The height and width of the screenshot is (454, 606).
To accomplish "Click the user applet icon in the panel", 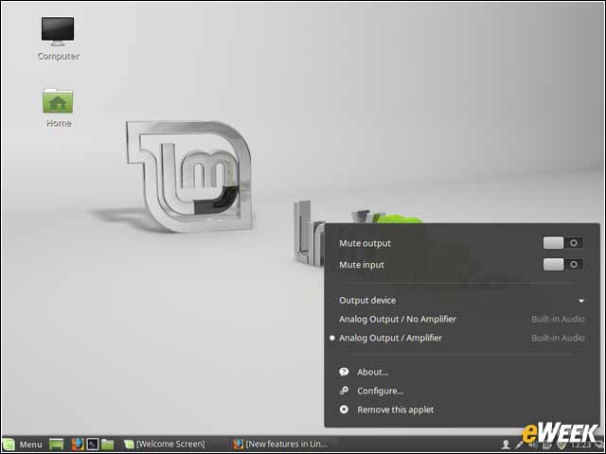I will coord(506,445).
